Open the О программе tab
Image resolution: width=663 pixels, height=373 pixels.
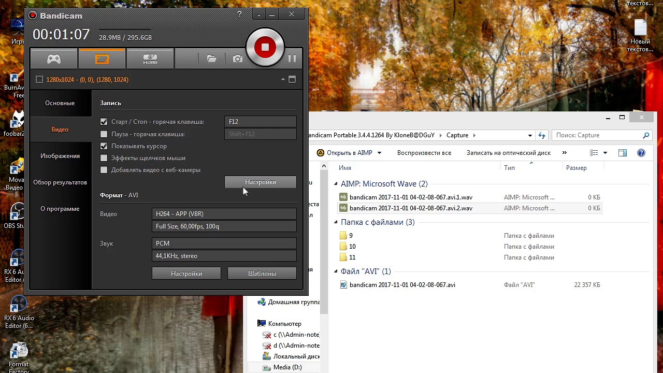pos(60,209)
